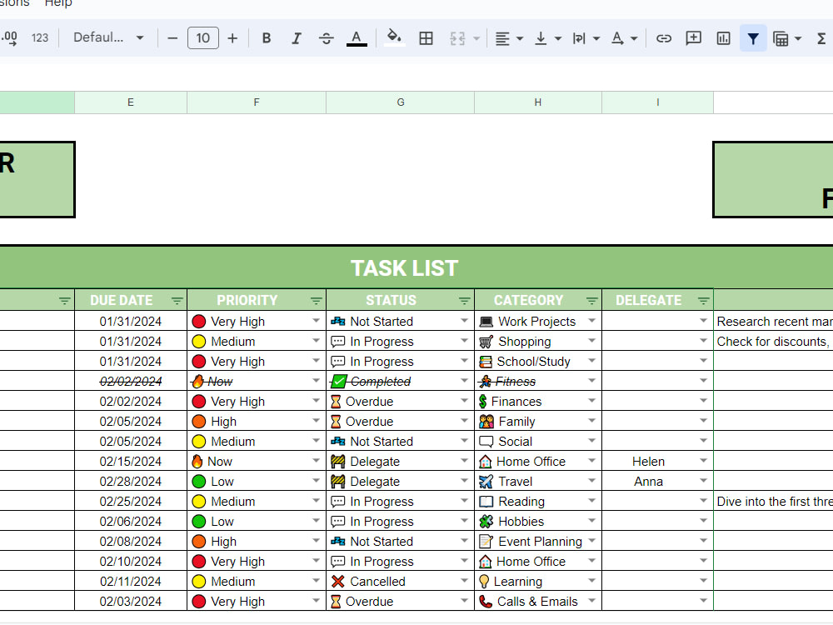Select the 02/15/2024 due date cell

click(x=131, y=462)
